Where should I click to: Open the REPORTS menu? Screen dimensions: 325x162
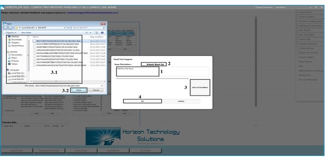coord(113,151)
